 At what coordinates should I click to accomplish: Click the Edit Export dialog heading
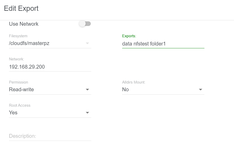coord(21,8)
